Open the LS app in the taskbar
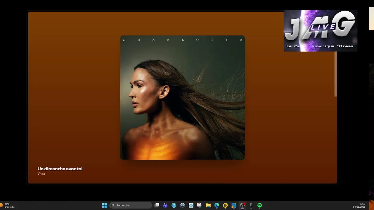The height and width of the screenshot is (210, 374). tap(183, 205)
